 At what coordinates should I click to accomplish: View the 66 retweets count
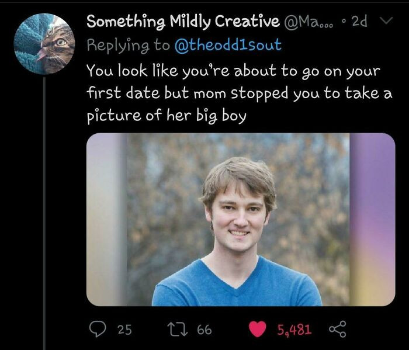(x=204, y=330)
